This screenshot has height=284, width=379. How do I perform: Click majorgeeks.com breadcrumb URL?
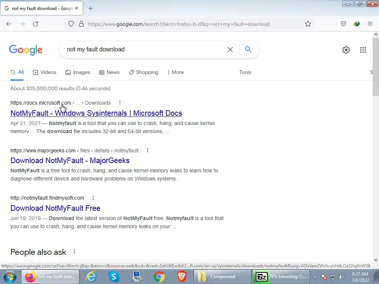(x=43, y=151)
